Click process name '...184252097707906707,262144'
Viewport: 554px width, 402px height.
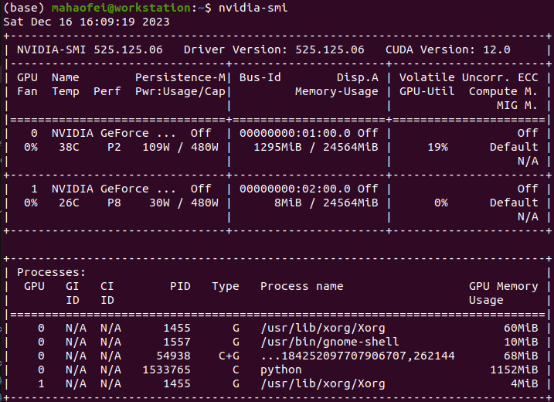[x=358, y=356]
